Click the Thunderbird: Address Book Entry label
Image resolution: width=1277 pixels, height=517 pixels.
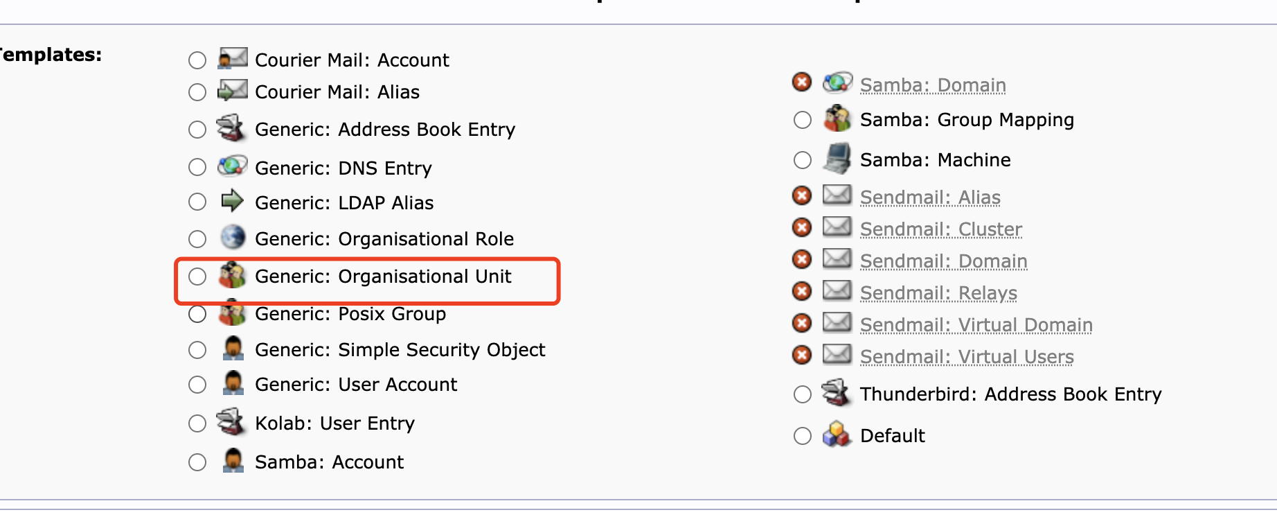(x=1010, y=394)
